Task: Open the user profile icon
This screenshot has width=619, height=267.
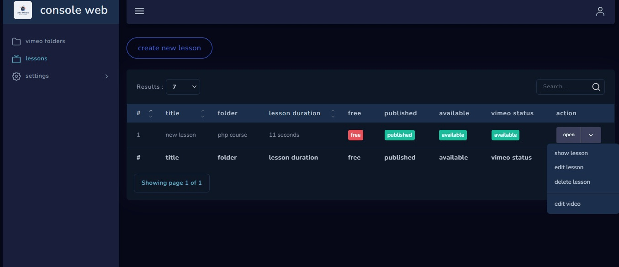Action: pos(600,11)
